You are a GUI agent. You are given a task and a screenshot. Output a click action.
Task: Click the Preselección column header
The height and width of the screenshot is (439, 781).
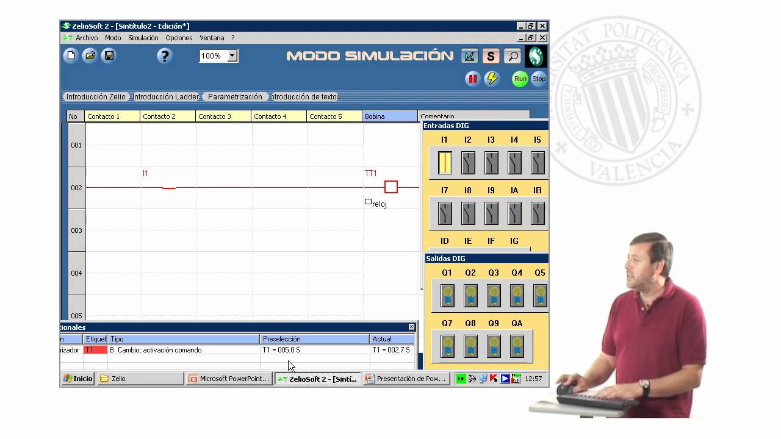315,339
